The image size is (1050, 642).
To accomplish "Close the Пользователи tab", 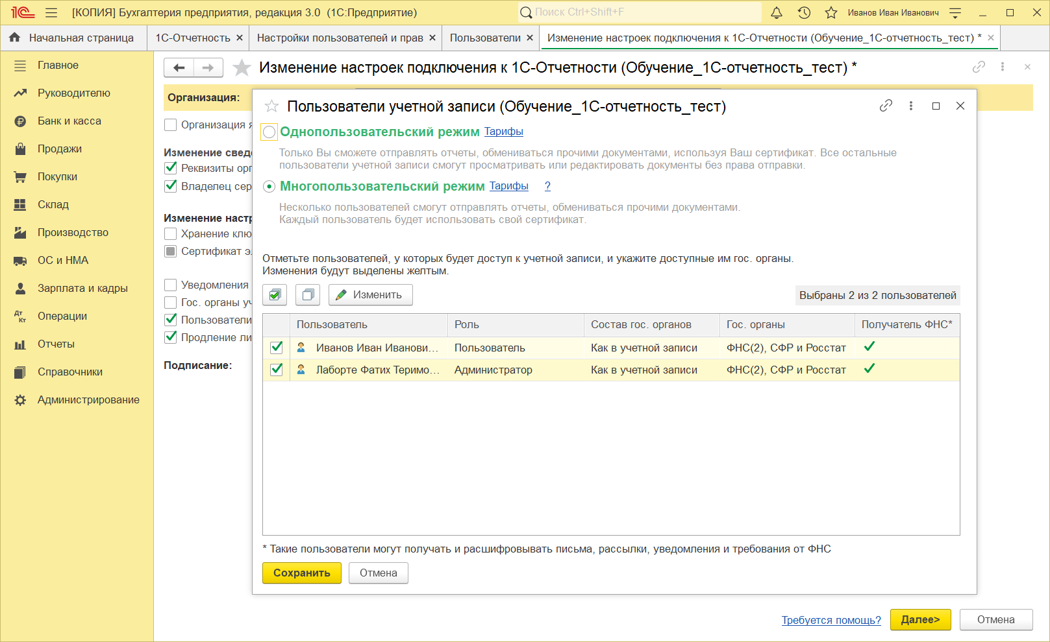I will [x=530, y=38].
